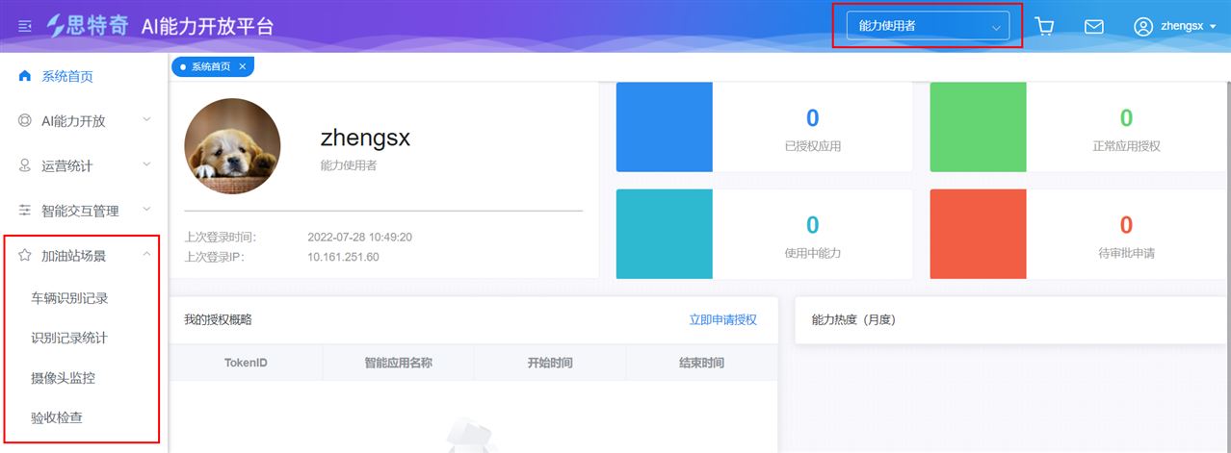This screenshot has width=1231, height=453.
Task: Click the sidebar collapse hamburger icon
Action: click(25, 26)
